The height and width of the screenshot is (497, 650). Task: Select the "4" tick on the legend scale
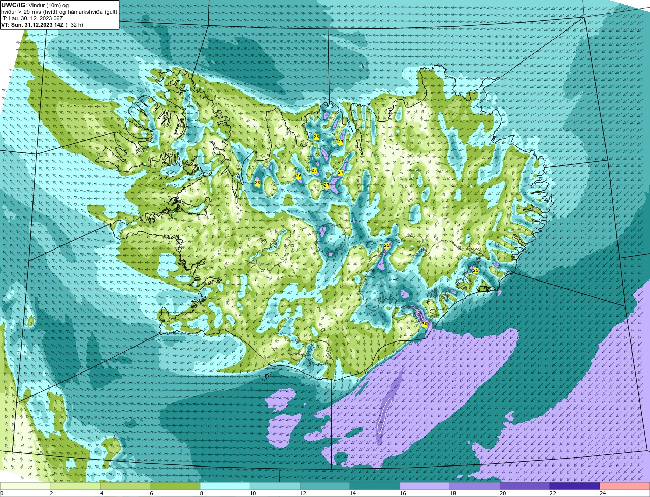101,493
